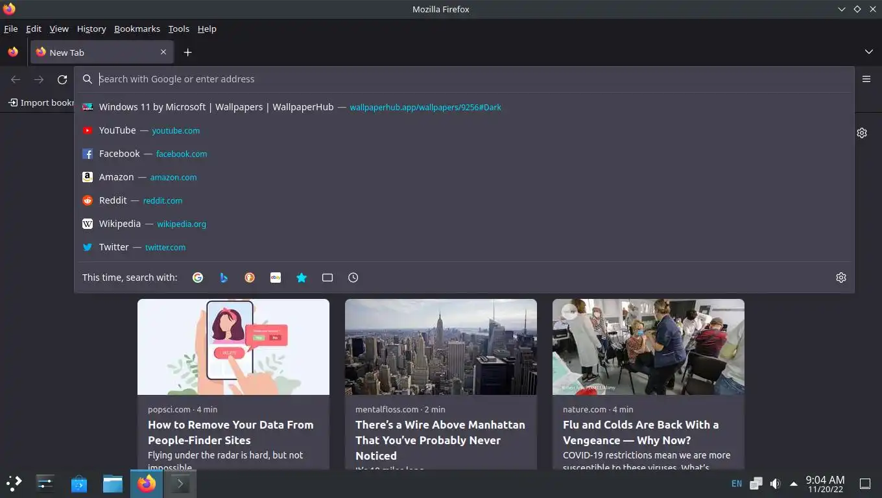List all tabs chevron
Screen dimensions: 882x498
pos(869,52)
